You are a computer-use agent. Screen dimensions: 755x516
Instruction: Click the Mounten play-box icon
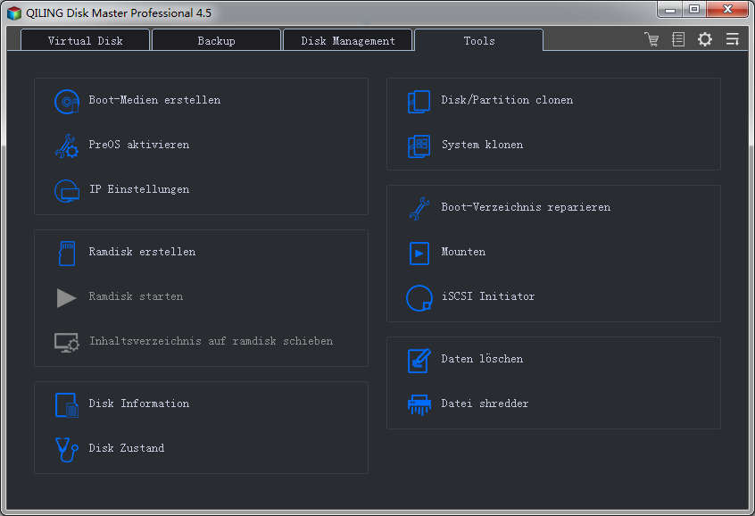[x=419, y=253]
